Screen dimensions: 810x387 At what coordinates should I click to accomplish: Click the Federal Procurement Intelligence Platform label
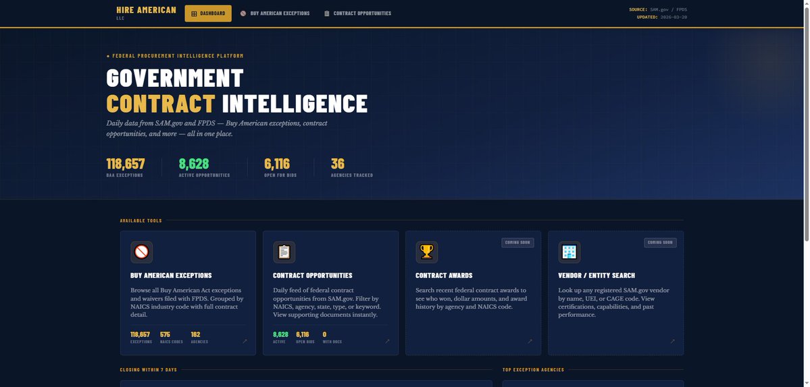[x=174, y=56]
